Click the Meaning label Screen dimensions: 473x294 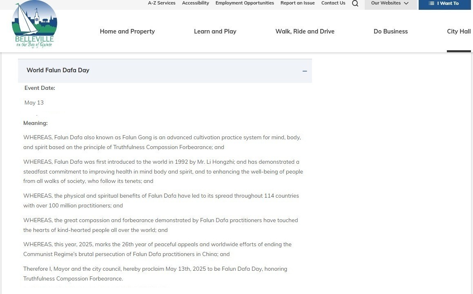[x=36, y=123]
